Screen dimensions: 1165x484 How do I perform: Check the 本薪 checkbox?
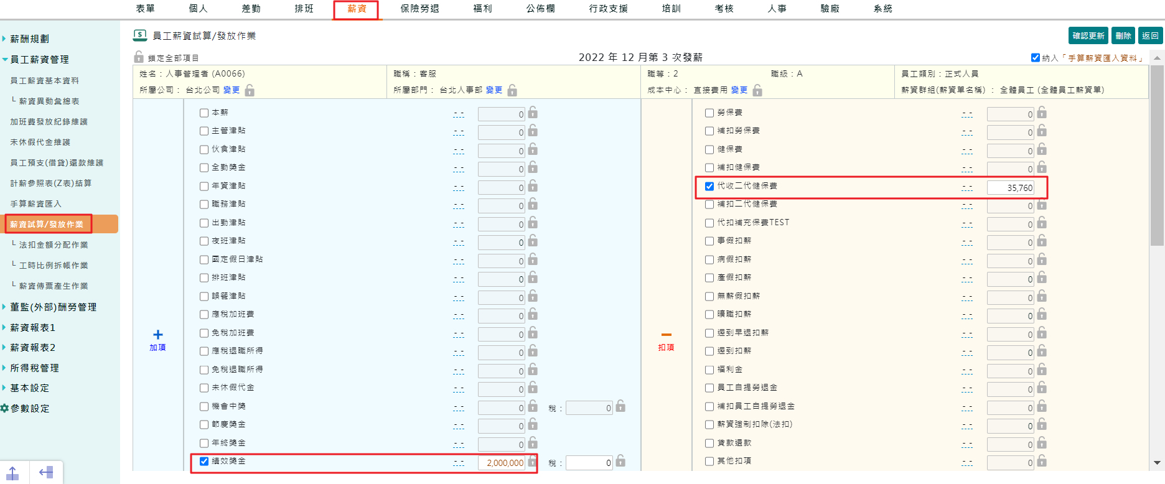[x=204, y=113]
